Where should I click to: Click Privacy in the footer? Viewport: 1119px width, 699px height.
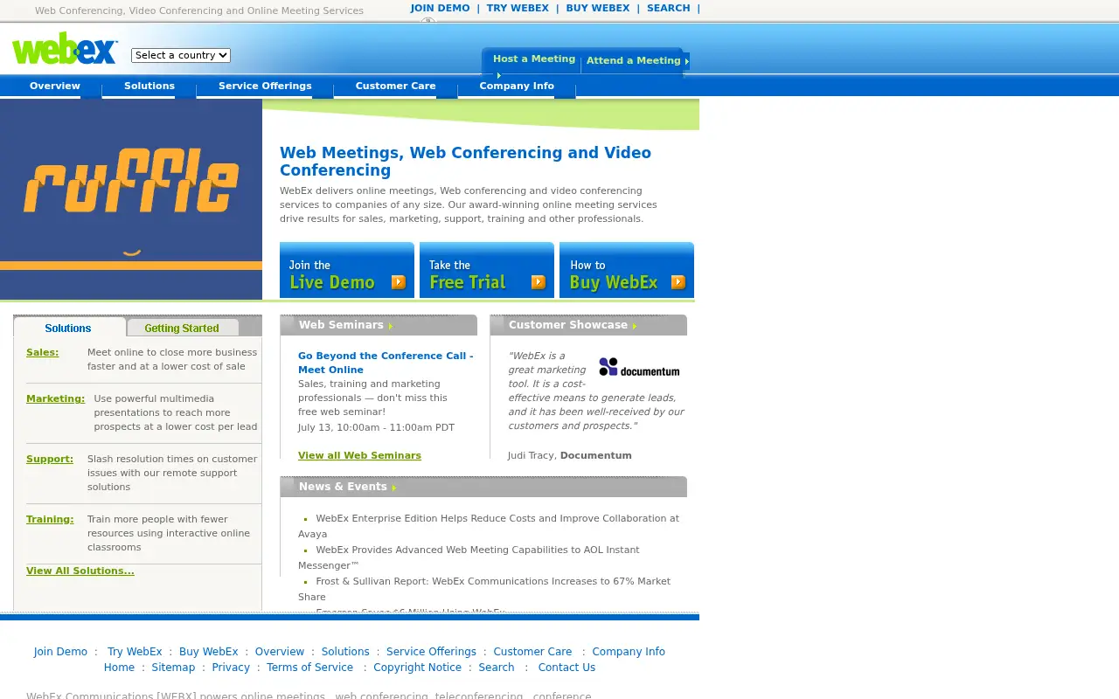[231, 668]
